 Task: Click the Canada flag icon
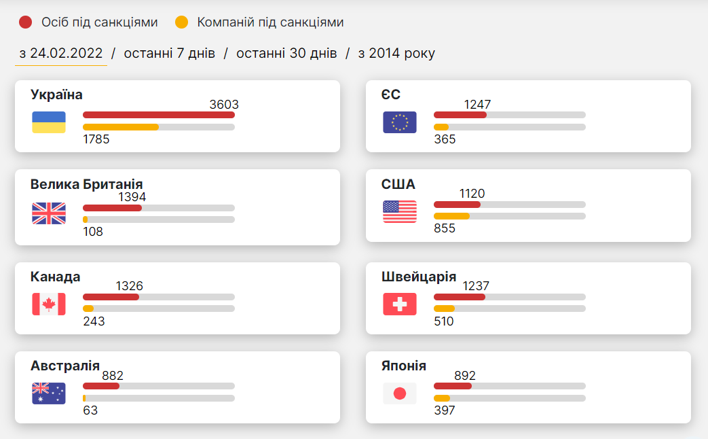49,304
